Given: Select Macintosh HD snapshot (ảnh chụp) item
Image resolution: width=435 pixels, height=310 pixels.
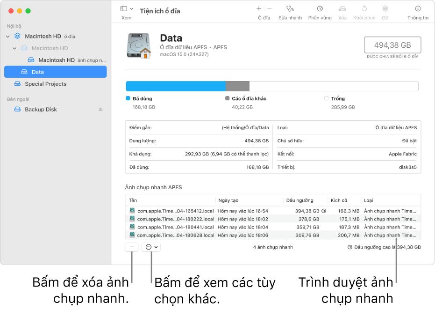Looking at the screenshot, I should coord(56,60).
